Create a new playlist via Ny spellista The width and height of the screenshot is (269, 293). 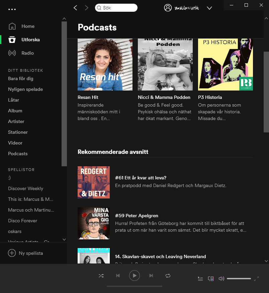pos(30,253)
